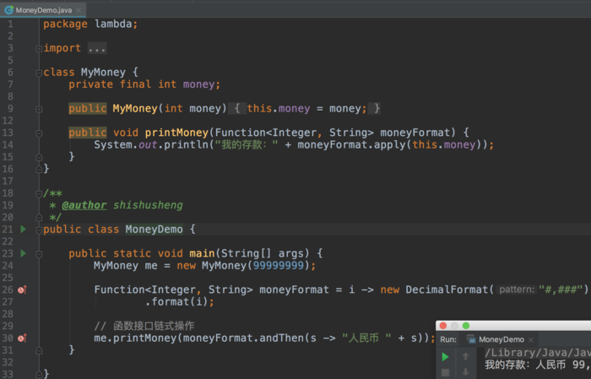
Task: Click the Java class icon on MoneyDemo.java tab
Action: (8, 10)
